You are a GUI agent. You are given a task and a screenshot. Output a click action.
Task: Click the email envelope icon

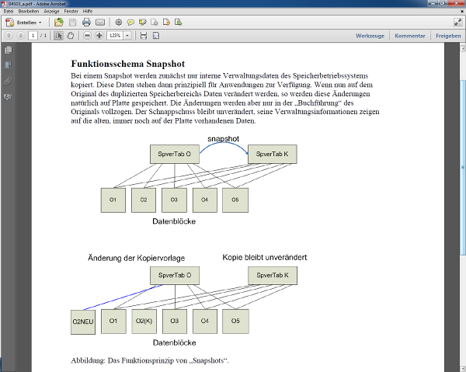[x=99, y=23]
